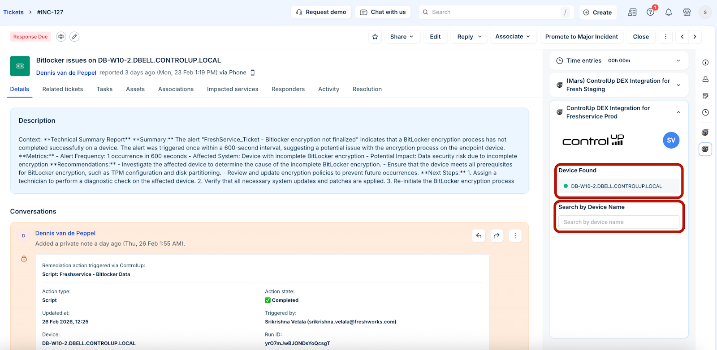Open the Resolution tab

pos(367,89)
